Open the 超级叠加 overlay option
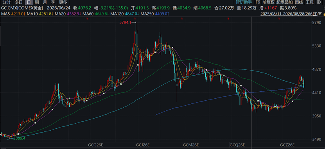Viewport: 325px width, 149px height. pyautogui.click(x=284, y=2)
